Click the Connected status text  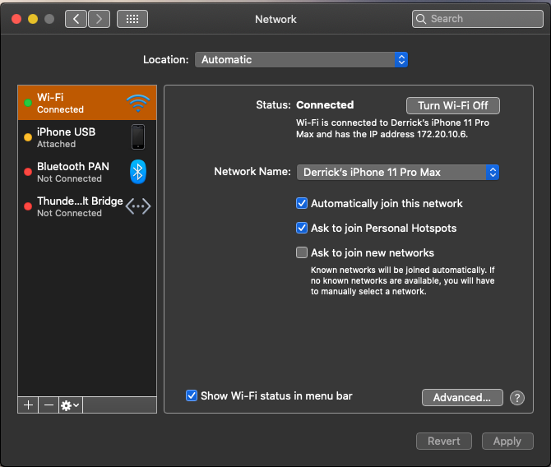click(x=325, y=104)
